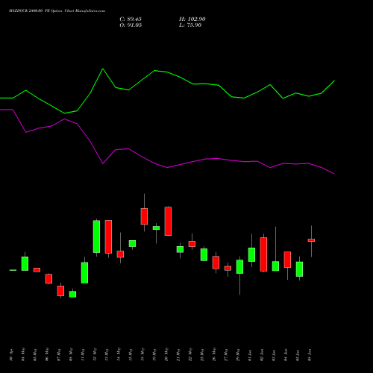Click the 29 May date label
Screen dimensions: 373x373
238,355
